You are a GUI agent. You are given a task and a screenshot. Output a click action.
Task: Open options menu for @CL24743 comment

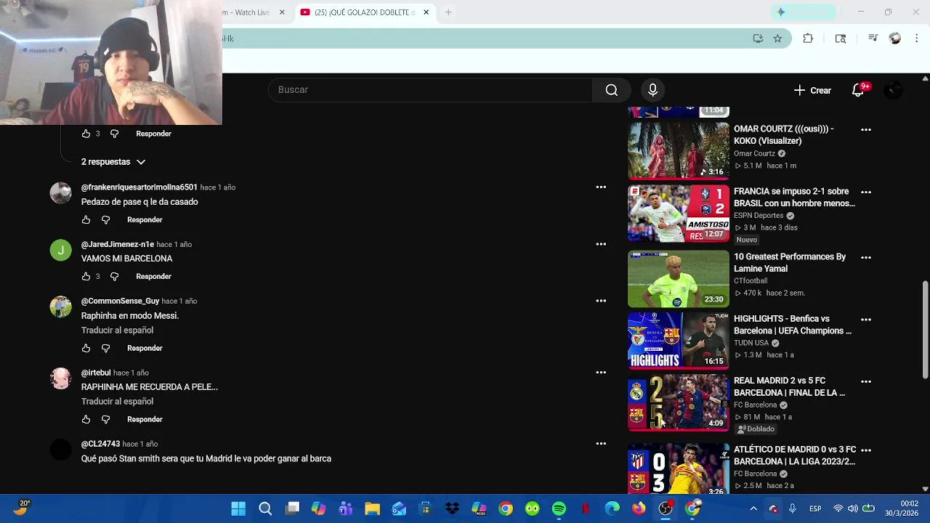601,444
